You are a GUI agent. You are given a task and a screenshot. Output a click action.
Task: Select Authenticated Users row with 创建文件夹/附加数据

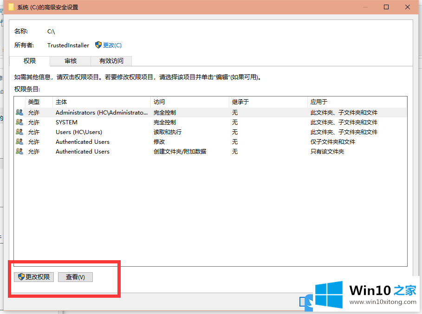(x=210, y=151)
